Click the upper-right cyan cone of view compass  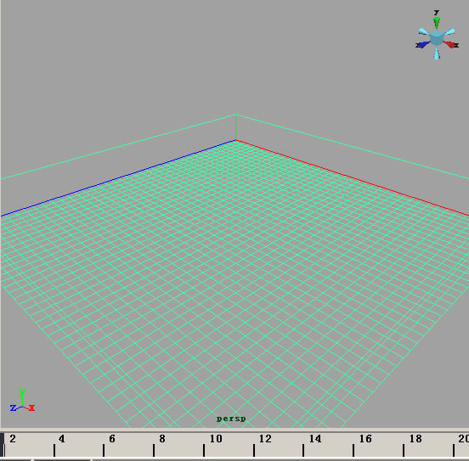tap(449, 31)
